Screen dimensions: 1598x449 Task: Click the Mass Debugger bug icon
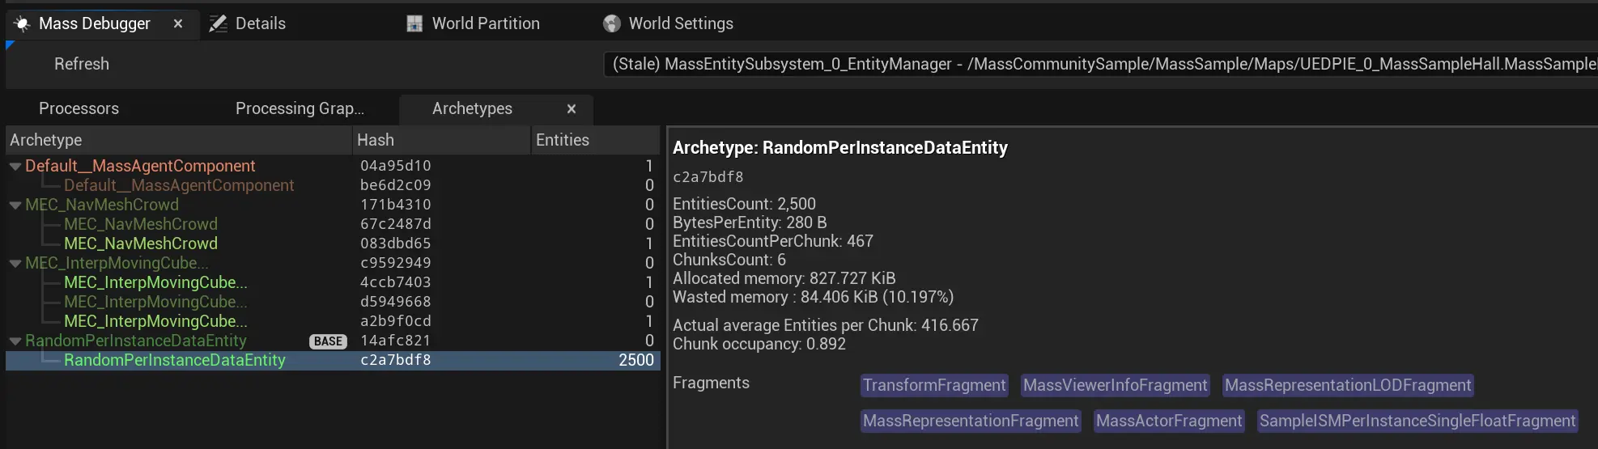tap(22, 24)
